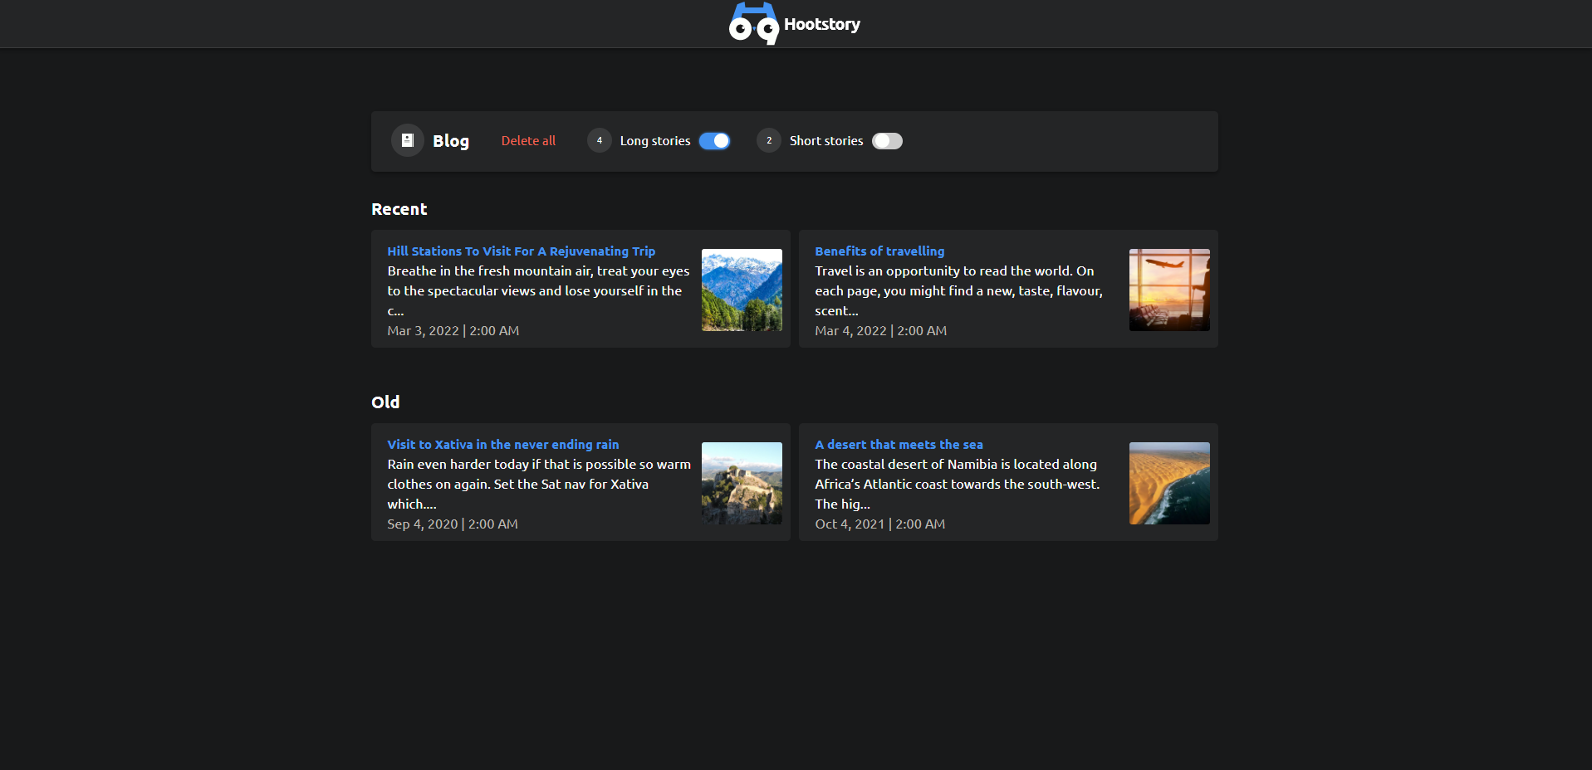Click the snowy mountain thumbnail image
This screenshot has width=1592, height=770.
click(741, 290)
